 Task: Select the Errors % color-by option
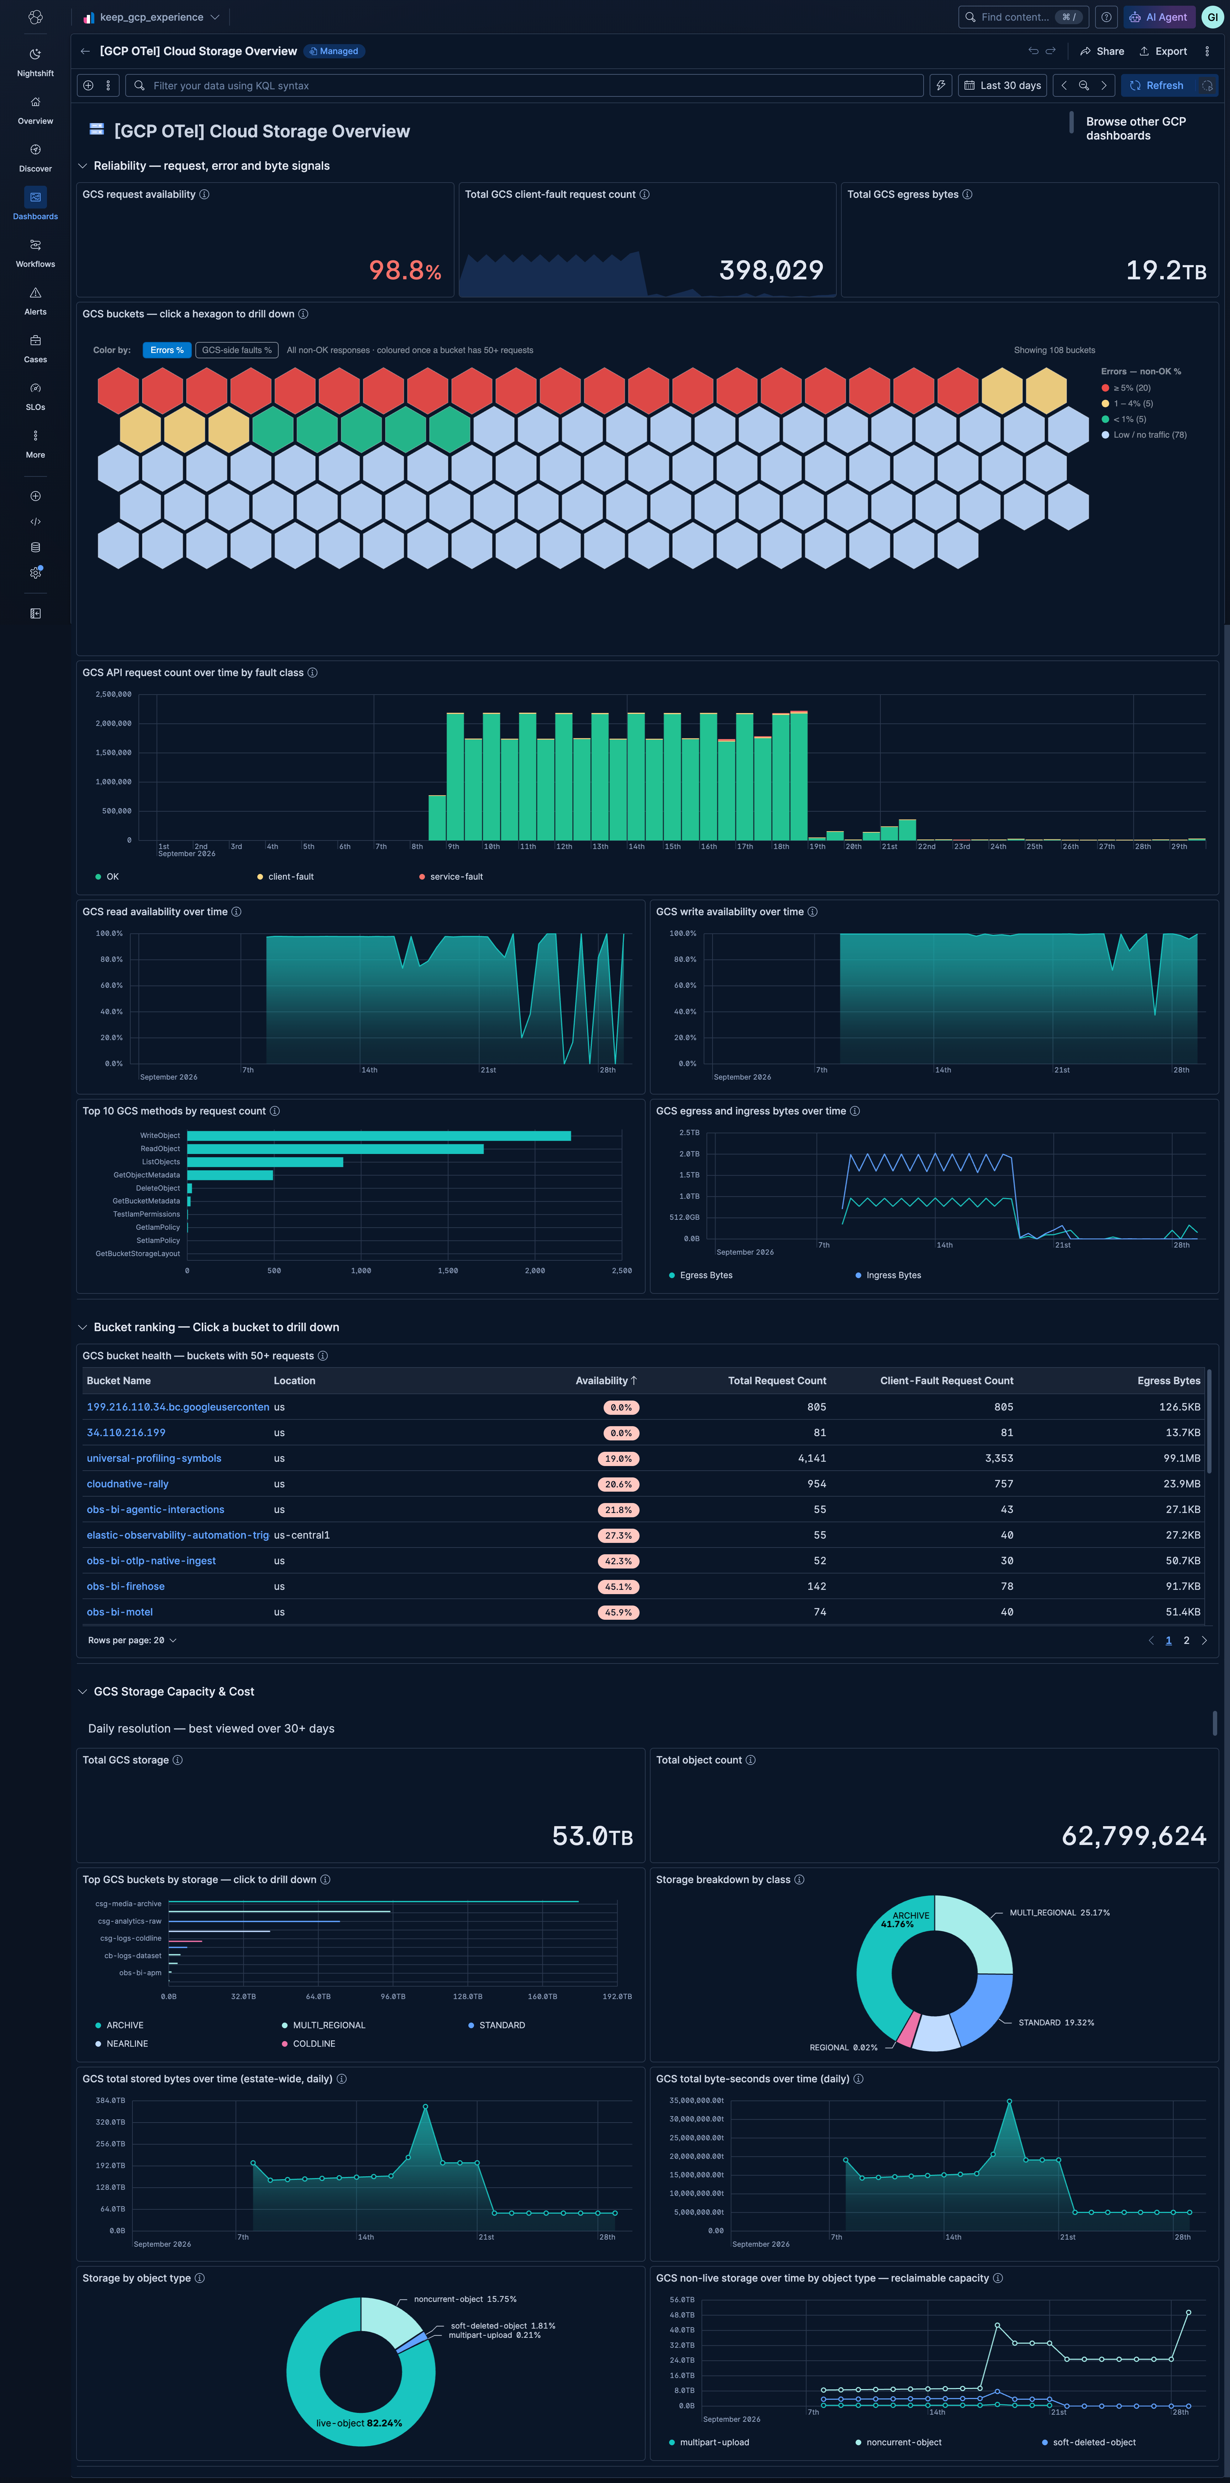point(167,350)
